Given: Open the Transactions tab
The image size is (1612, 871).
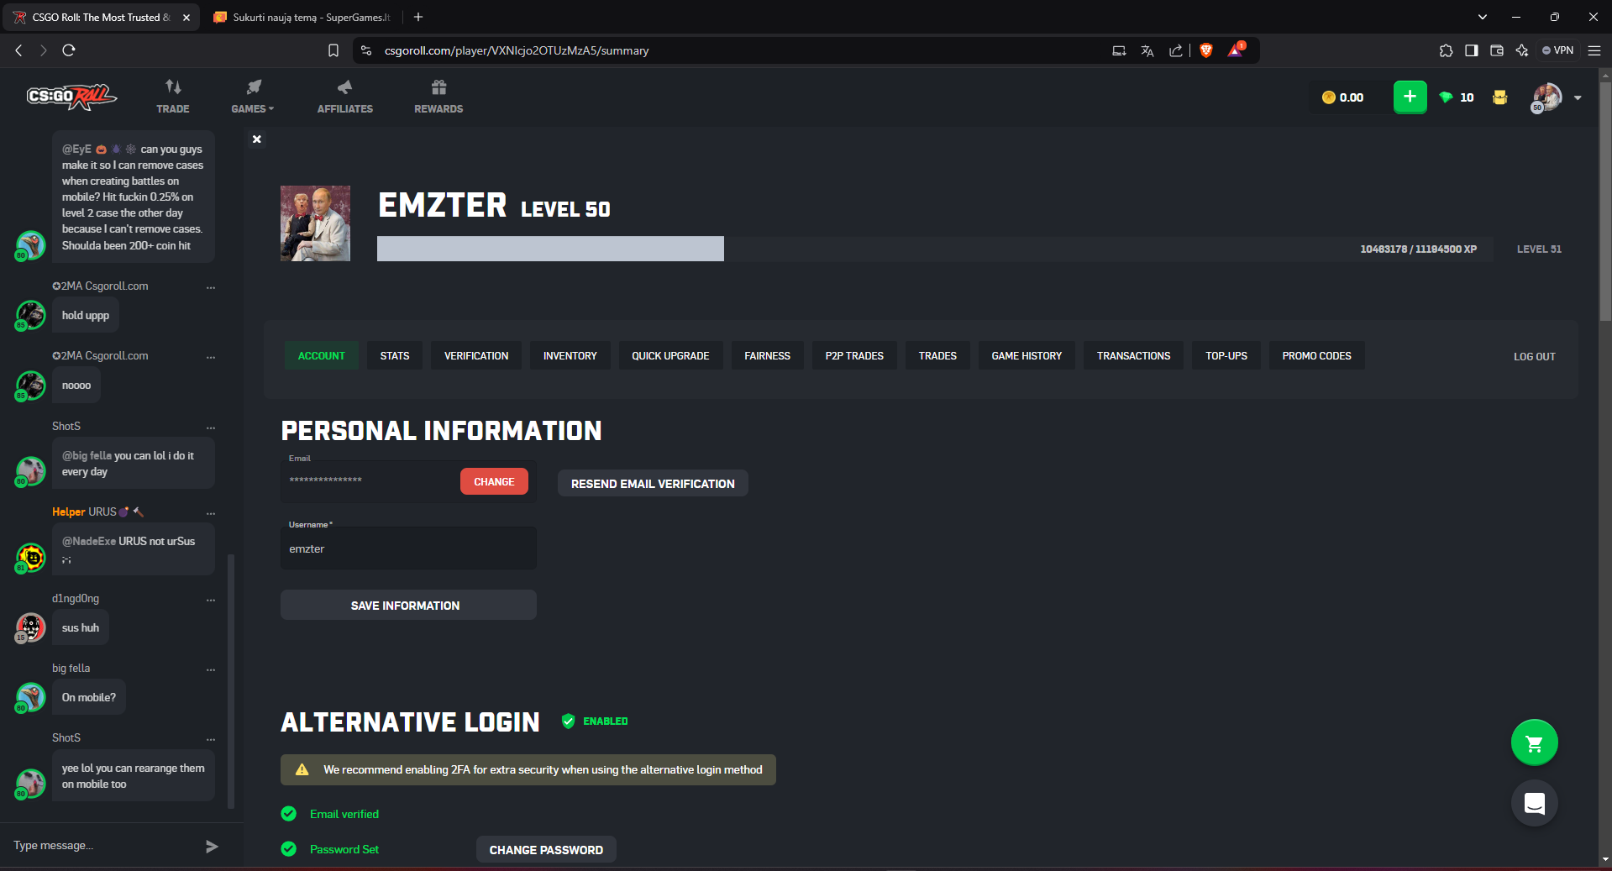Looking at the screenshot, I should [x=1133, y=356].
